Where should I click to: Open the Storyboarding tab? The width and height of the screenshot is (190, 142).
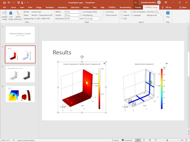point(125,7)
